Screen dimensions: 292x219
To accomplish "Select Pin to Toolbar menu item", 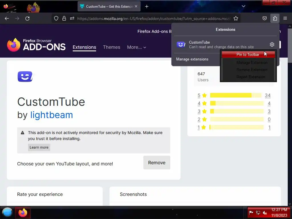I will click(248, 54).
